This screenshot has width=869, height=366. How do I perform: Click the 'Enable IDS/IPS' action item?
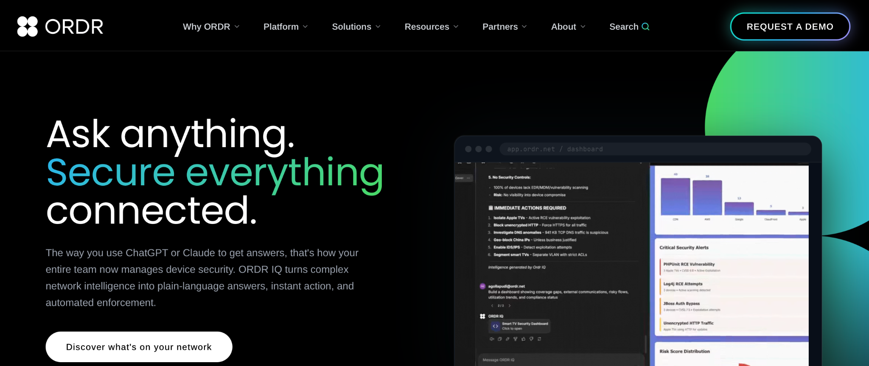click(533, 247)
